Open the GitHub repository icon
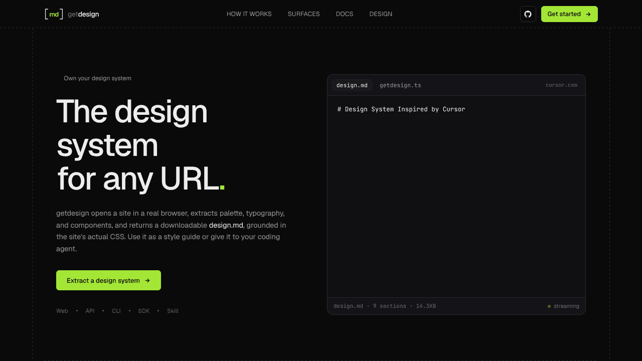Screen dimensions: 642x361 [528, 14]
